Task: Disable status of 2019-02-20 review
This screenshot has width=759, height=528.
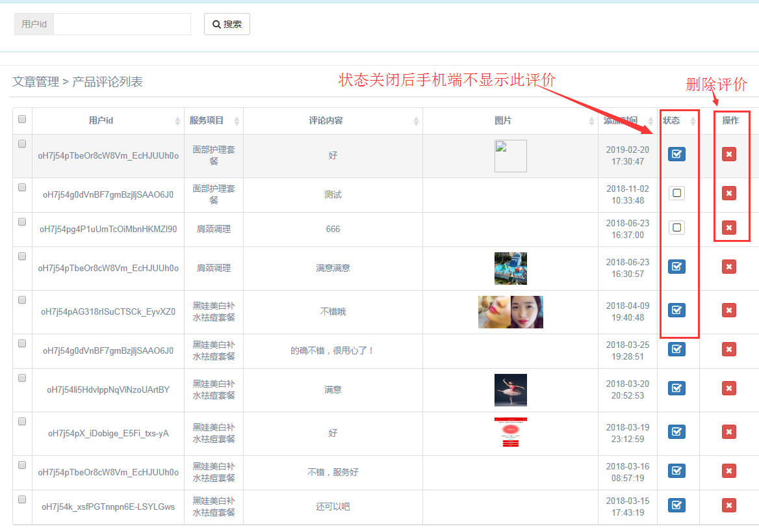Action: [676, 154]
